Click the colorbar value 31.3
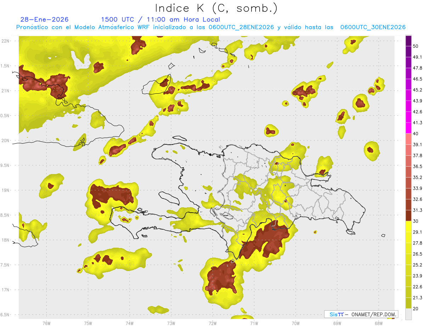Image resolution: width=425 pixels, height=328 pixels. click(417, 210)
